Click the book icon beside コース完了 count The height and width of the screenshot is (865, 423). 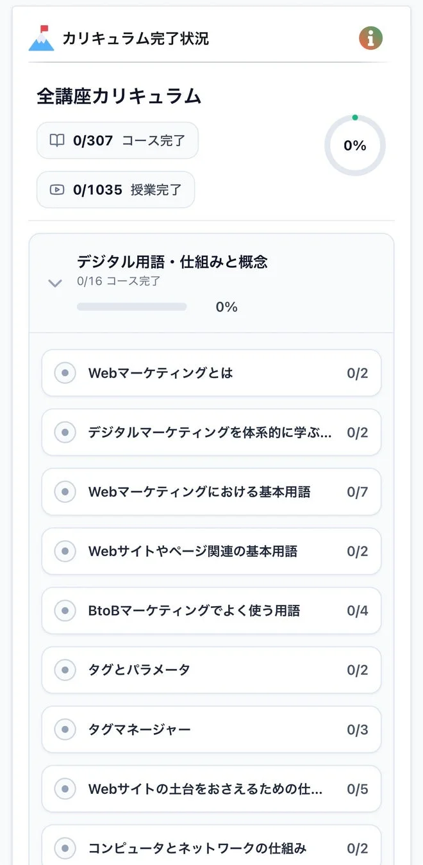(x=57, y=140)
